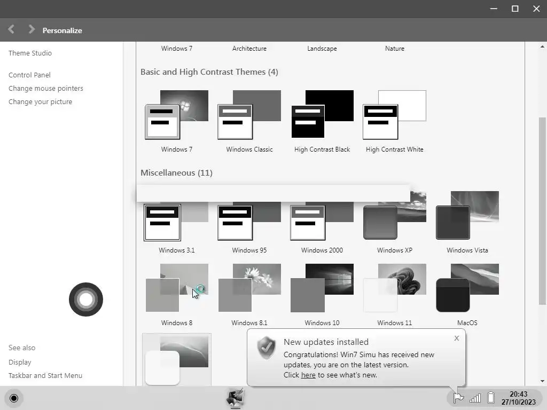This screenshot has height=410, width=547.
Task: Open the Action Center flag icon
Action: [458, 397]
